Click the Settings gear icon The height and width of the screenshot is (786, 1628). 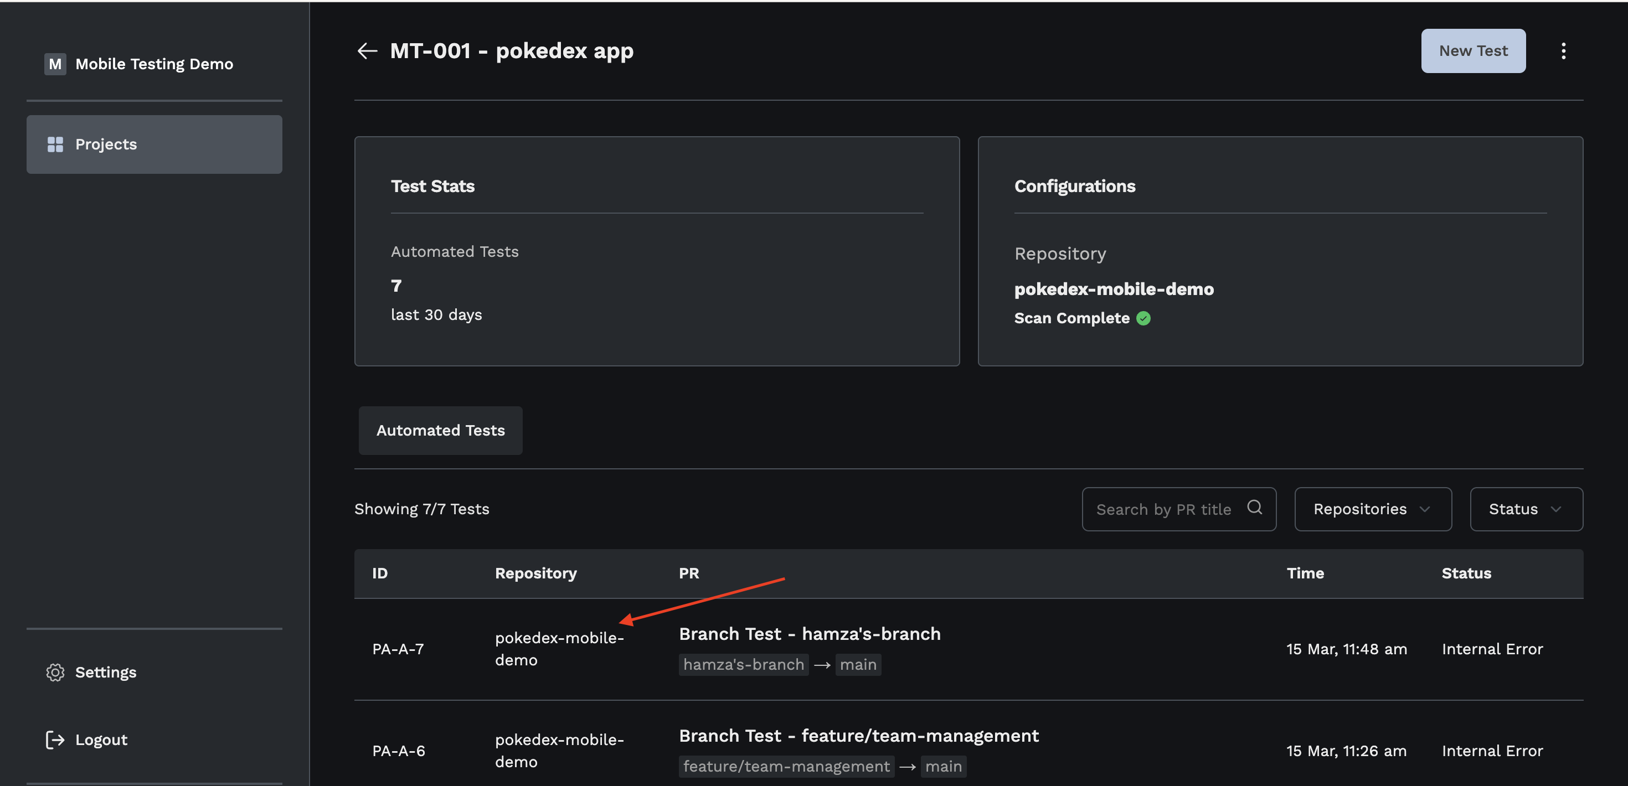55,671
